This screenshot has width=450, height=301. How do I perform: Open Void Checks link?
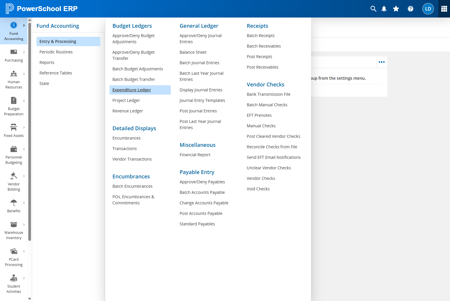coord(258,189)
